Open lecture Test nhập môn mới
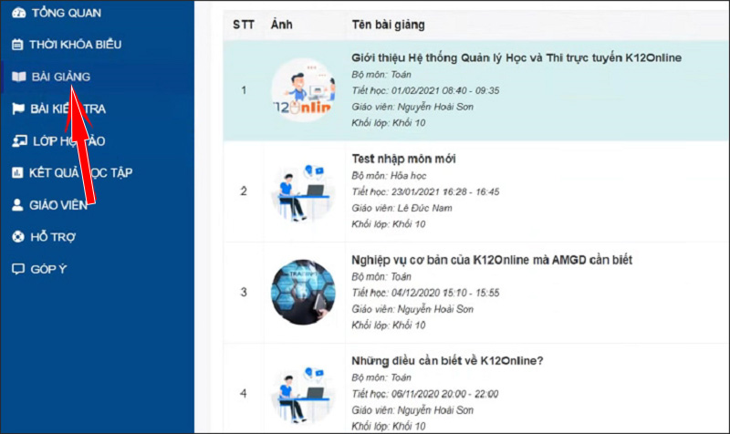Screen dimensions: 730x434 click(x=403, y=159)
